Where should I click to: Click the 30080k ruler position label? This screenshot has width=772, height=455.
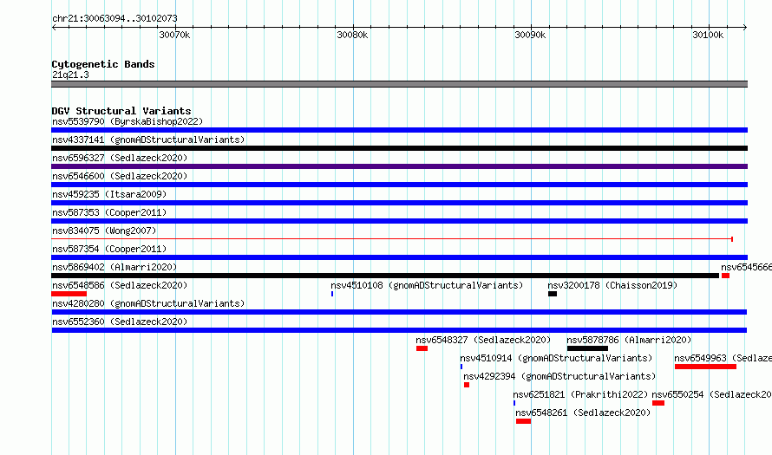coord(352,35)
